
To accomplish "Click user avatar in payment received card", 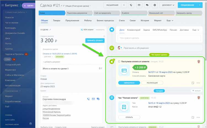I will (x=199, y=62).
